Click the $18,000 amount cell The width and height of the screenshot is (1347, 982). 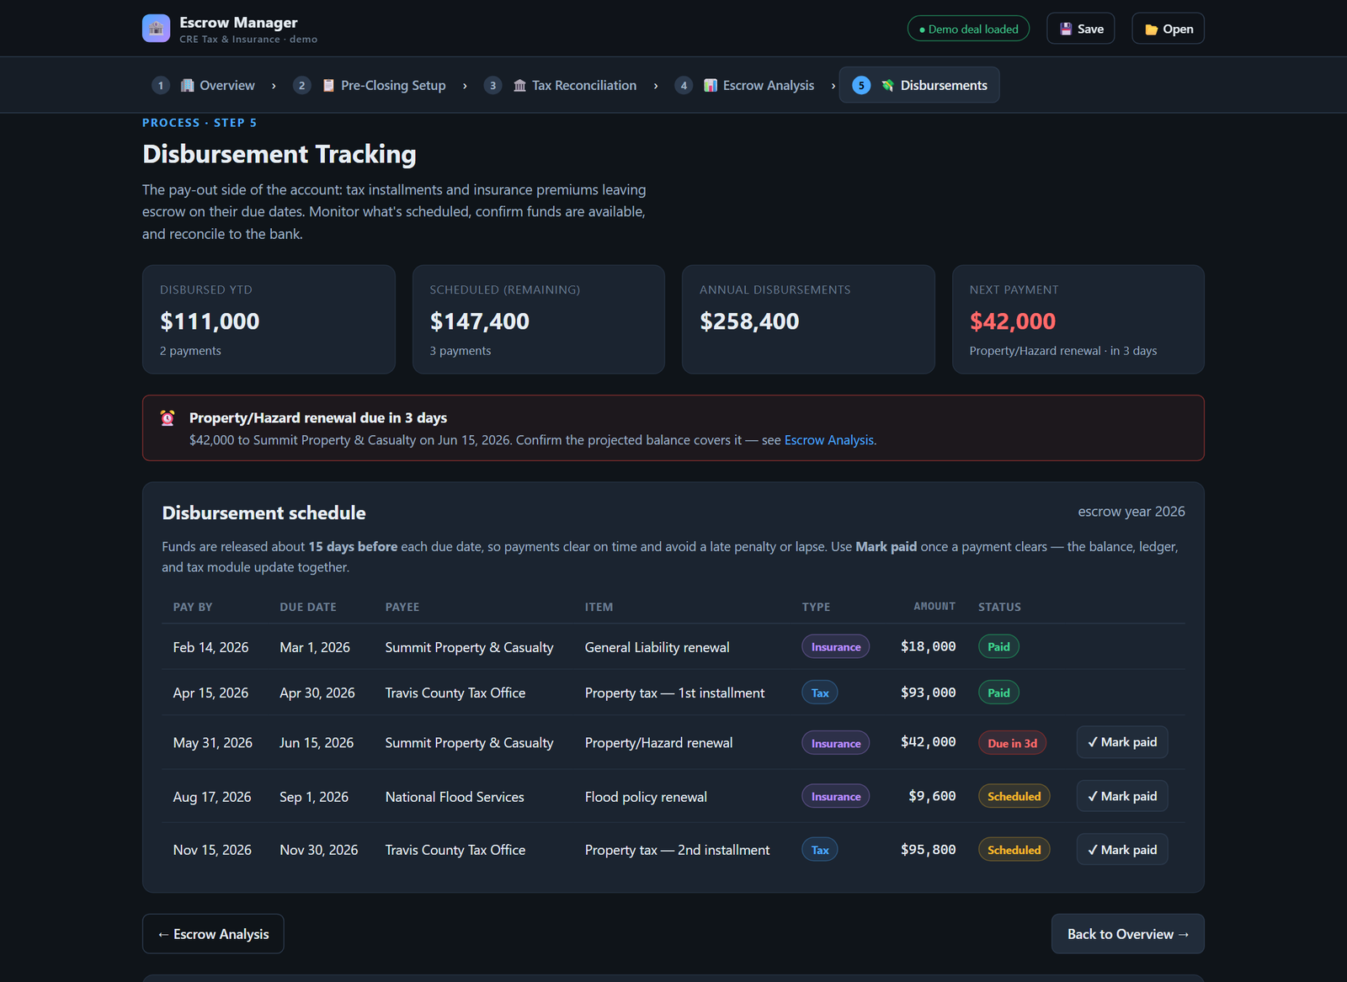928,646
